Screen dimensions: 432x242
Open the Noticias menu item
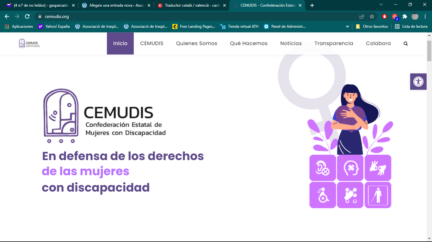291,43
